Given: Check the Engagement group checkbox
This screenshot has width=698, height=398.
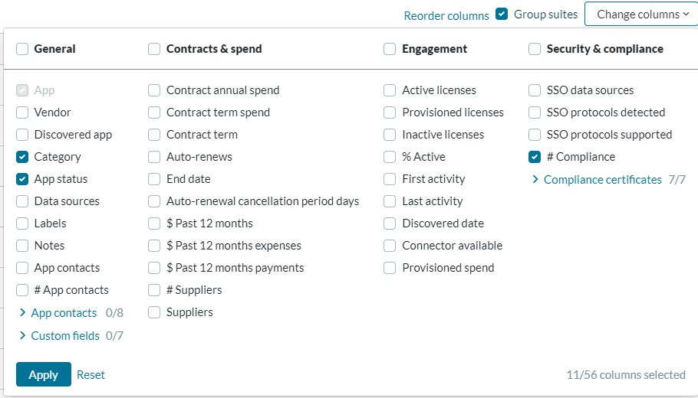Looking at the screenshot, I should [x=390, y=49].
